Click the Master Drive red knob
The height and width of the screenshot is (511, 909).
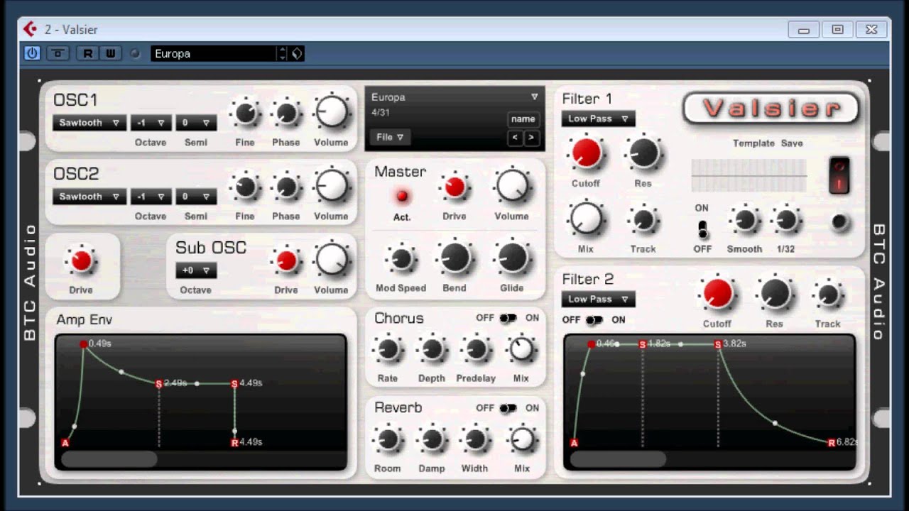pyautogui.click(x=454, y=187)
